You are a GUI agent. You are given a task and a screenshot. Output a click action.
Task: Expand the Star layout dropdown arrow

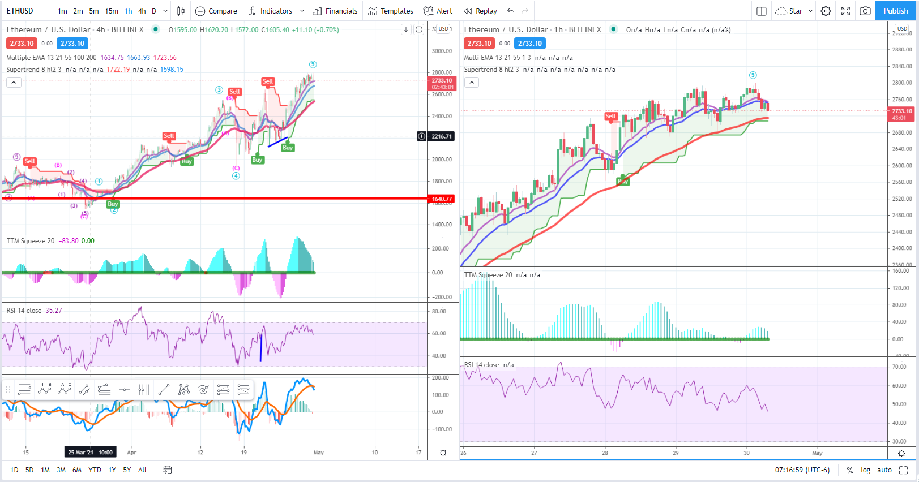810,11
